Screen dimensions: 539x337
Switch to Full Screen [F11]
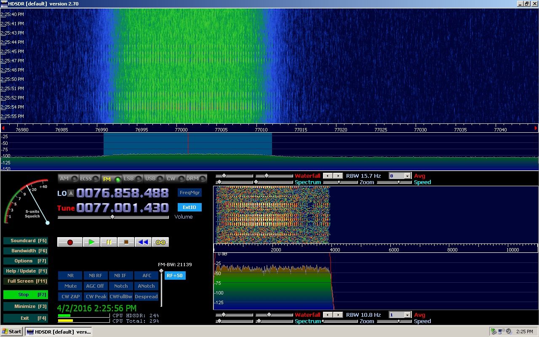25,281
